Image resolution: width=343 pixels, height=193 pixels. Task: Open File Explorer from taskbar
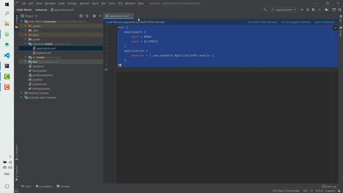pyautogui.click(x=7, y=24)
